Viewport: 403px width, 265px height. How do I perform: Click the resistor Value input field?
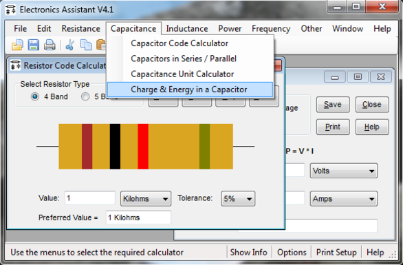tap(89, 198)
